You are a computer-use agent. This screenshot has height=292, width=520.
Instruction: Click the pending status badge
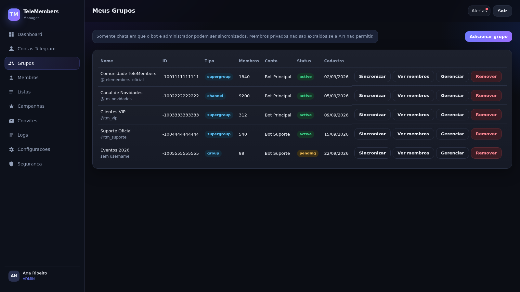tap(307, 153)
